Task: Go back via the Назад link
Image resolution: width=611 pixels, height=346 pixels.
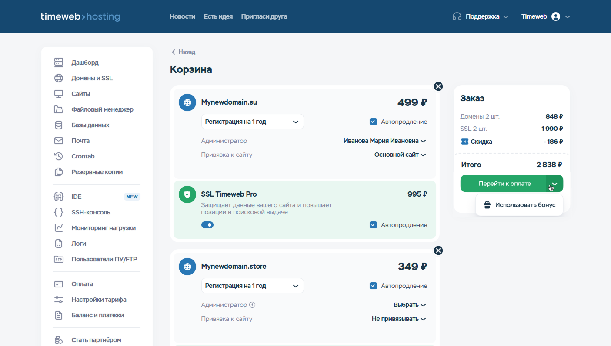Action: click(x=183, y=52)
